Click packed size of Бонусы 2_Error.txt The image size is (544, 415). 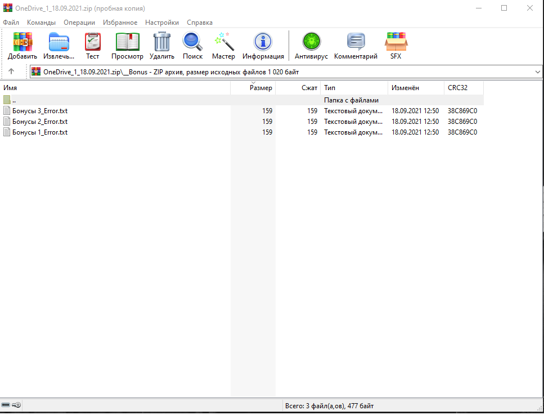click(312, 122)
